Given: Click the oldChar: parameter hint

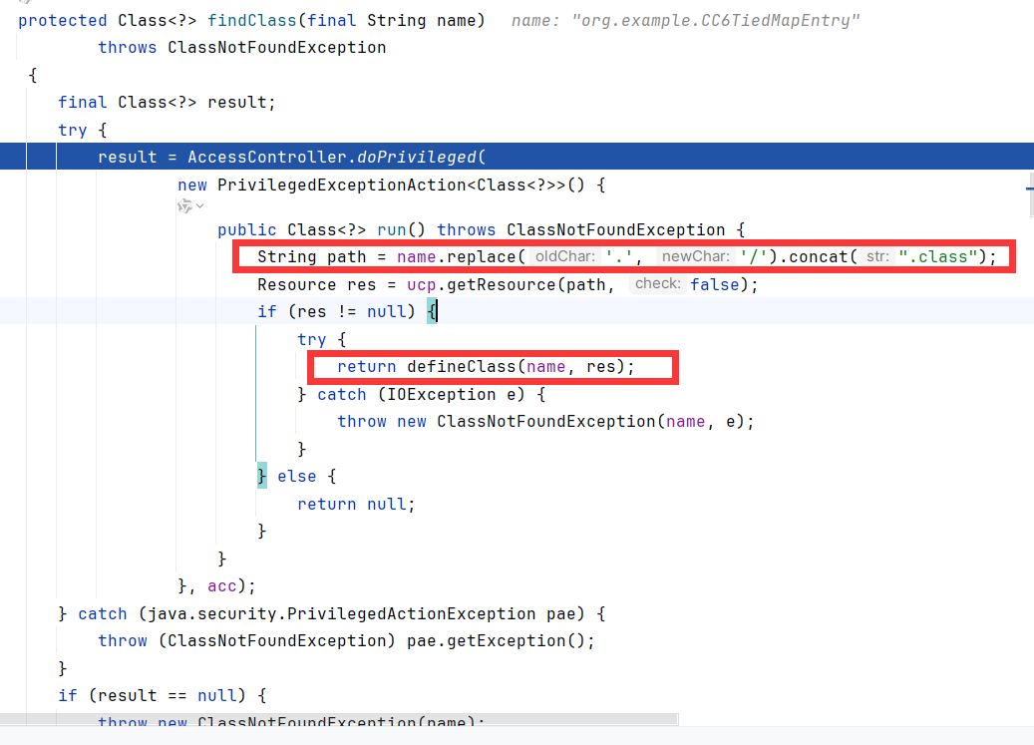Looking at the screenshot, I should point(565,256).
